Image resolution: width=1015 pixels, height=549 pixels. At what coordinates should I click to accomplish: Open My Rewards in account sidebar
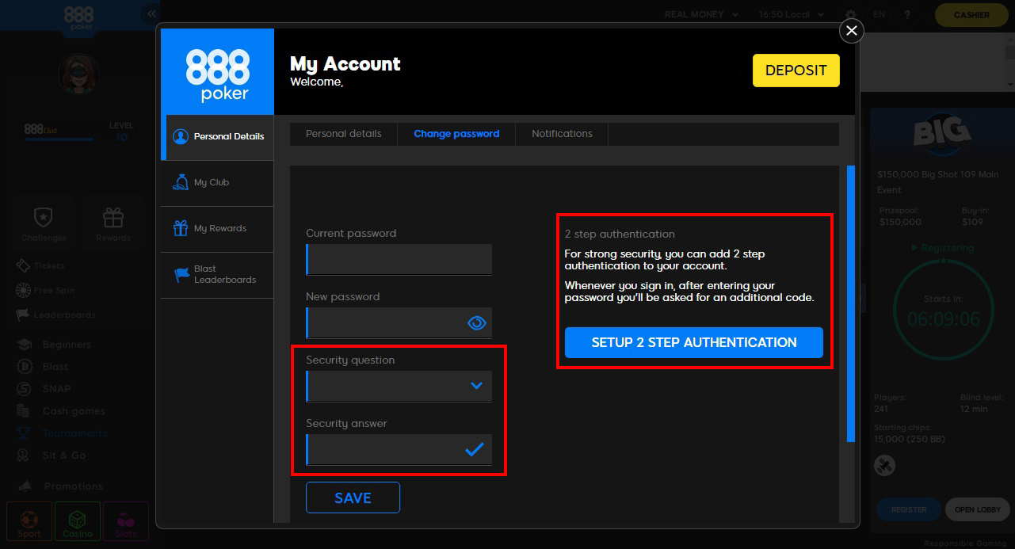tap(218, 229)
